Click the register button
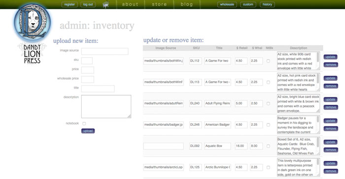Screen dimensions: 345x179 pyautogui.click(x=69, y=4)
